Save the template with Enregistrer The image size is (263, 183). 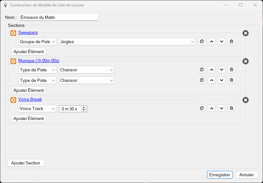(x=219, y=175)
